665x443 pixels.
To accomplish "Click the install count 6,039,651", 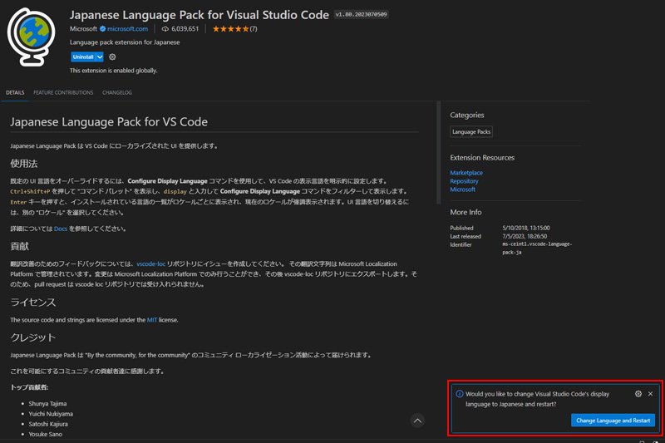I will pyautogui.click(x=185, y=29).
